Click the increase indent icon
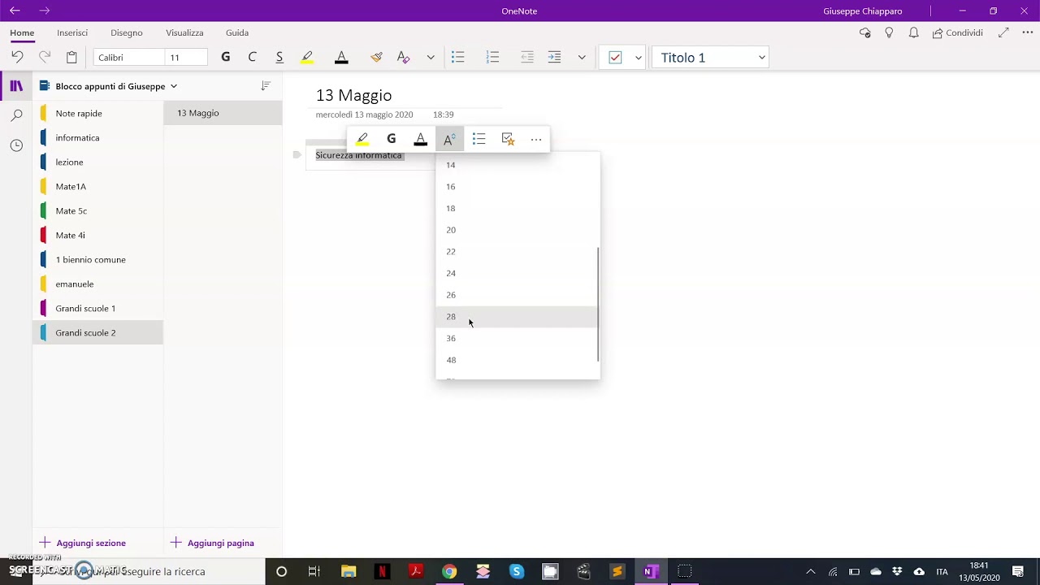This screenshot has width=1040, height=585. [554, 57]
